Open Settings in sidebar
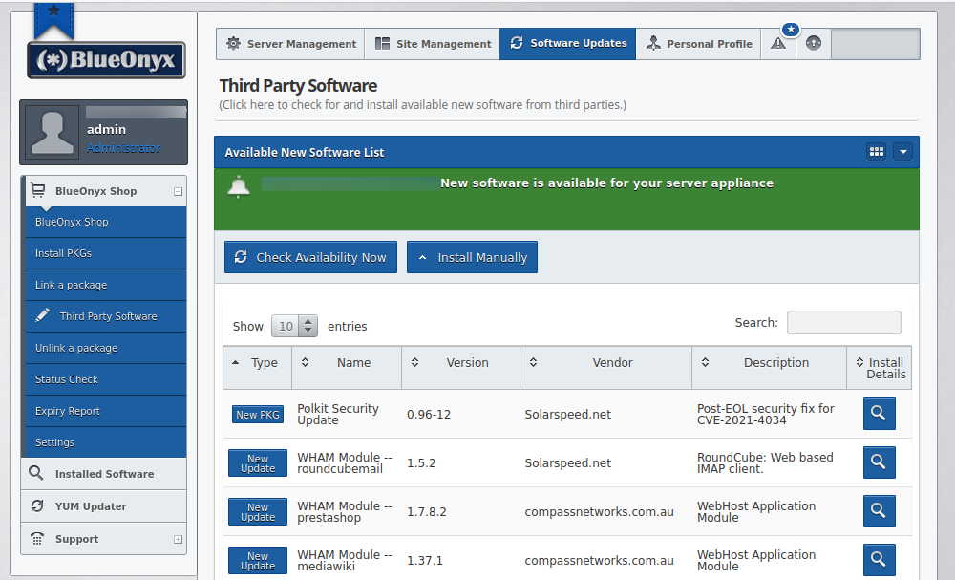The image size is (955, 580). pyautogui.click(x=106, y=442)
